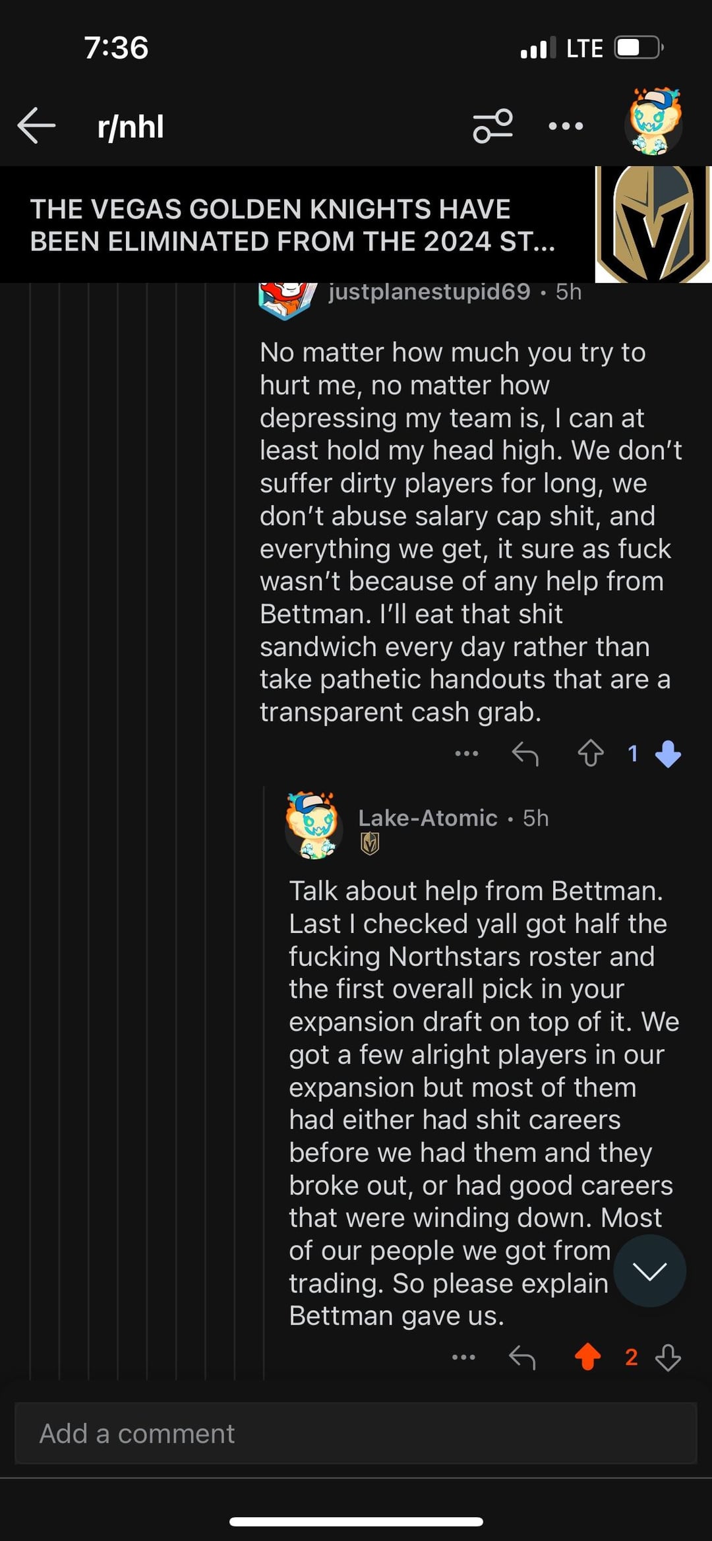Tap the back arrow
This screenshot has width=712, height=1541.
click(x=36, y=125)
